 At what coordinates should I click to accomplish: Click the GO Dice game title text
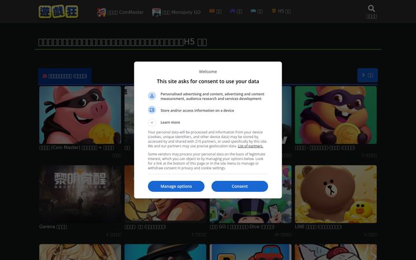[x=242, y=227]
